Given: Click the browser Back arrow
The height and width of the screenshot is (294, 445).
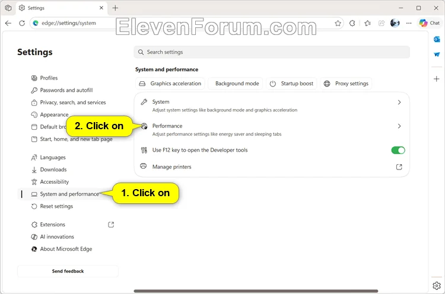Looking at the screenshot, I should (x=8, y=23).
